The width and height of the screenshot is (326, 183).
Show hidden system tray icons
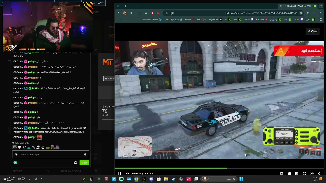pyautogui.click(x=42, y=179)
